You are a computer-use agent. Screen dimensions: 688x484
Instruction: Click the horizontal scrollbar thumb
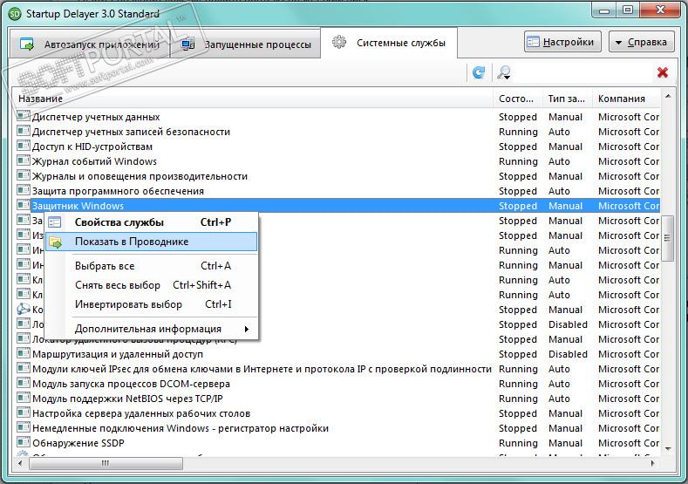(106, 463)
